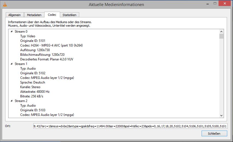The height and width of the screenshot is (142, 233).
Task: Click in the Ort location field
Action: tap(130, 126)
